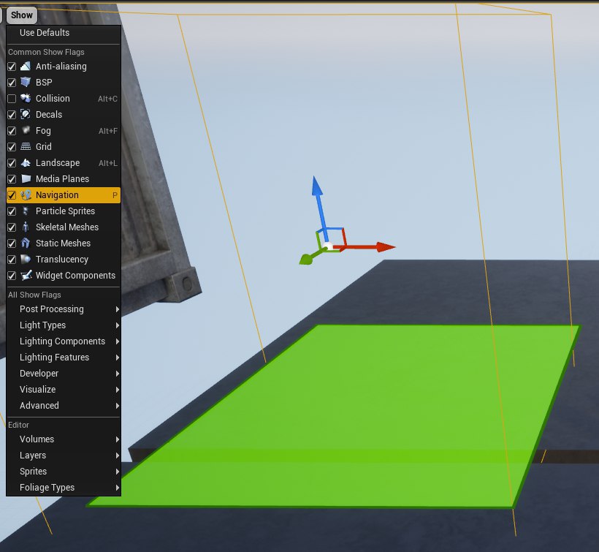The height and width of the screenshot is (552, 599).
Task: Uncheck the Widget Components checkbox
Action: click(12, 275)
